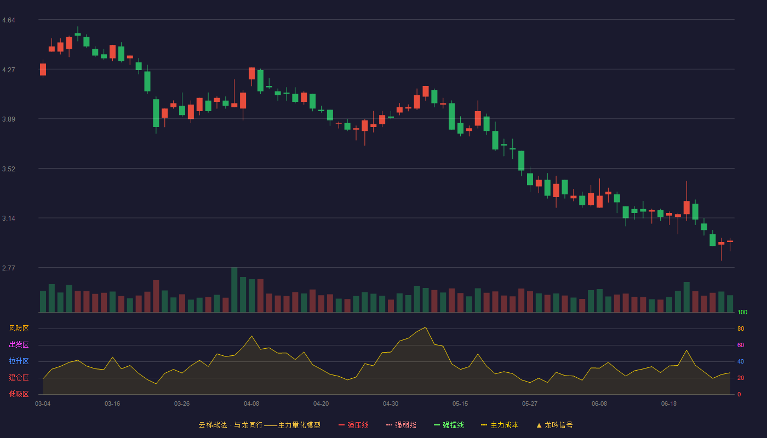
Task: Click the 05-15 date axis label
Action: pyautogui.click(x=460, y=404)
